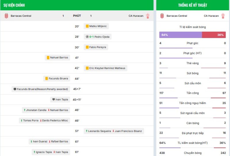Click the Barracas Central logo in events header
Screen dimensions: 230x156
coord(6,16)
